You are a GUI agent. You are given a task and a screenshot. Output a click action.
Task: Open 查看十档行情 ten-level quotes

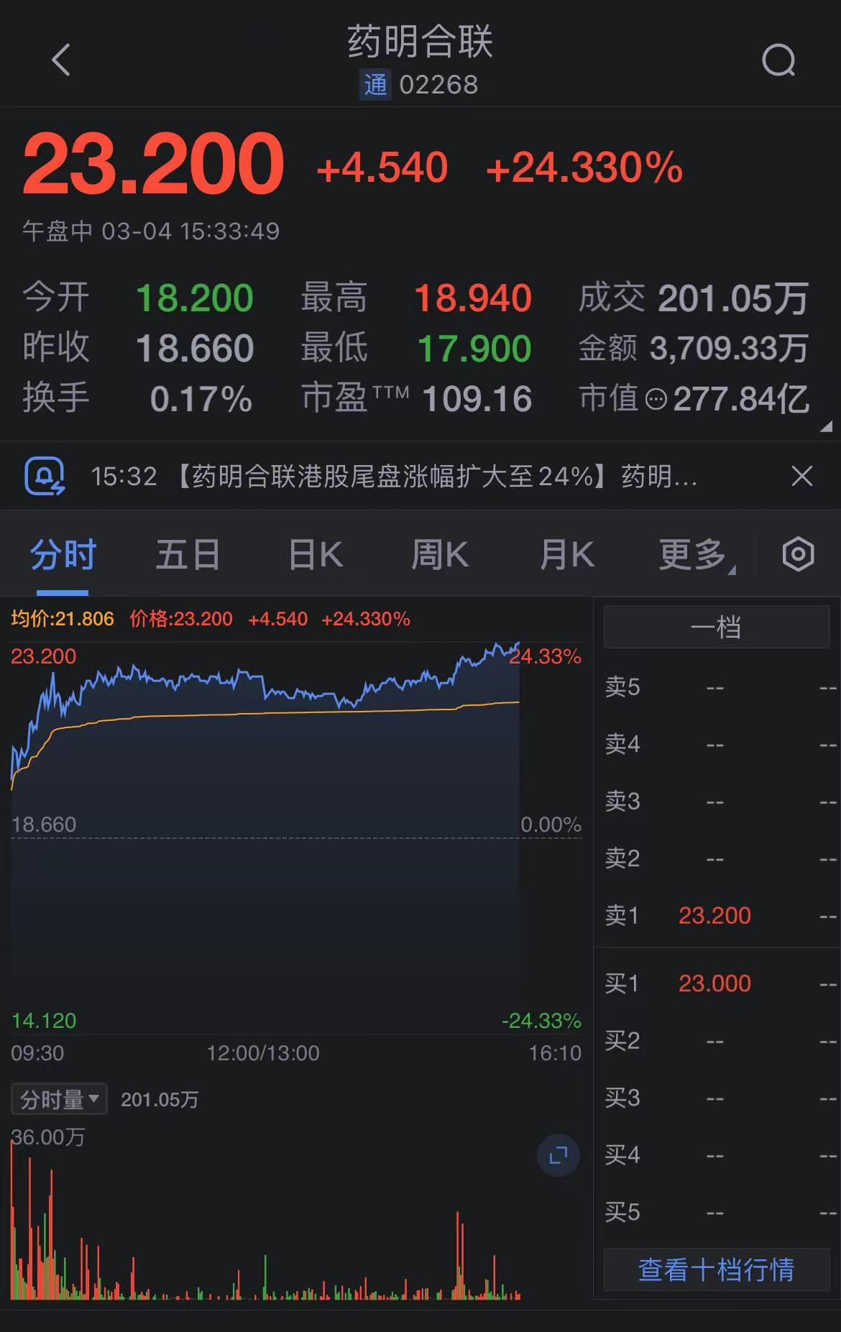717,1269
